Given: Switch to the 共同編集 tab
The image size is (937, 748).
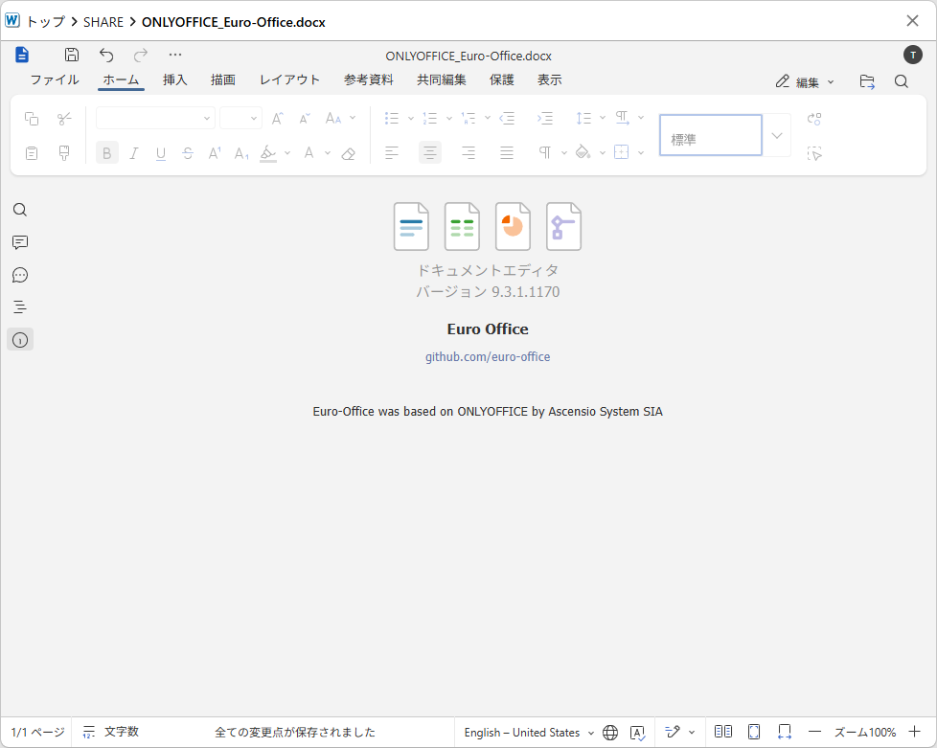Looking at the screenshot, I should (441, 80).
